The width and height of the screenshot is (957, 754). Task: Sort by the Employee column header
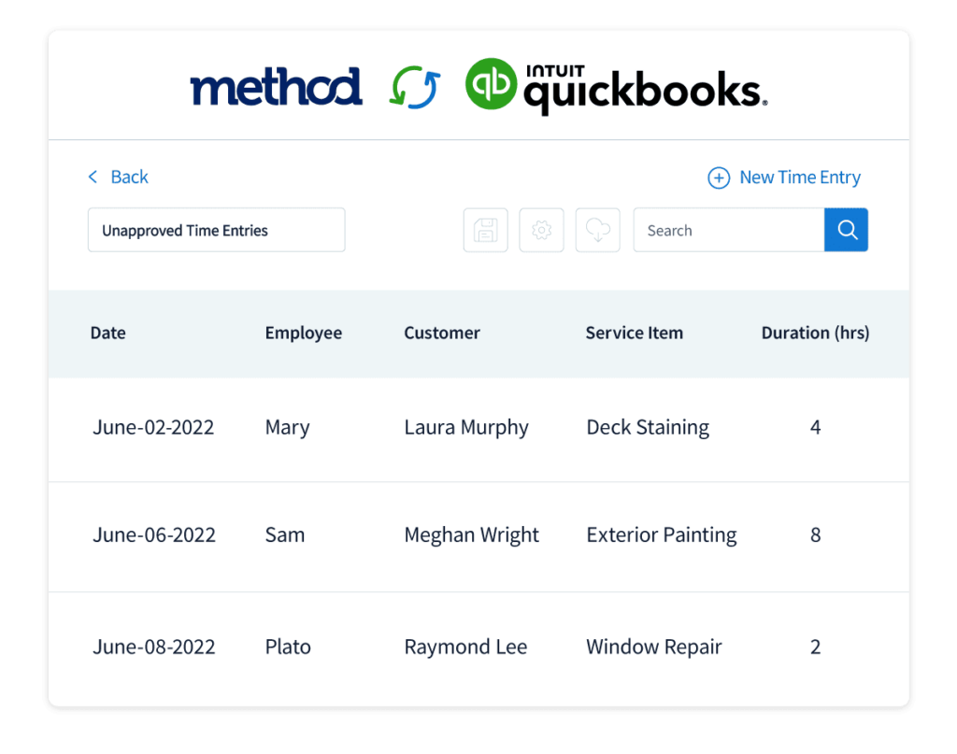[304, 333]
